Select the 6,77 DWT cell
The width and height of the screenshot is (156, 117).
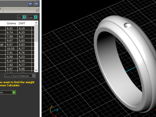(24, 48)
